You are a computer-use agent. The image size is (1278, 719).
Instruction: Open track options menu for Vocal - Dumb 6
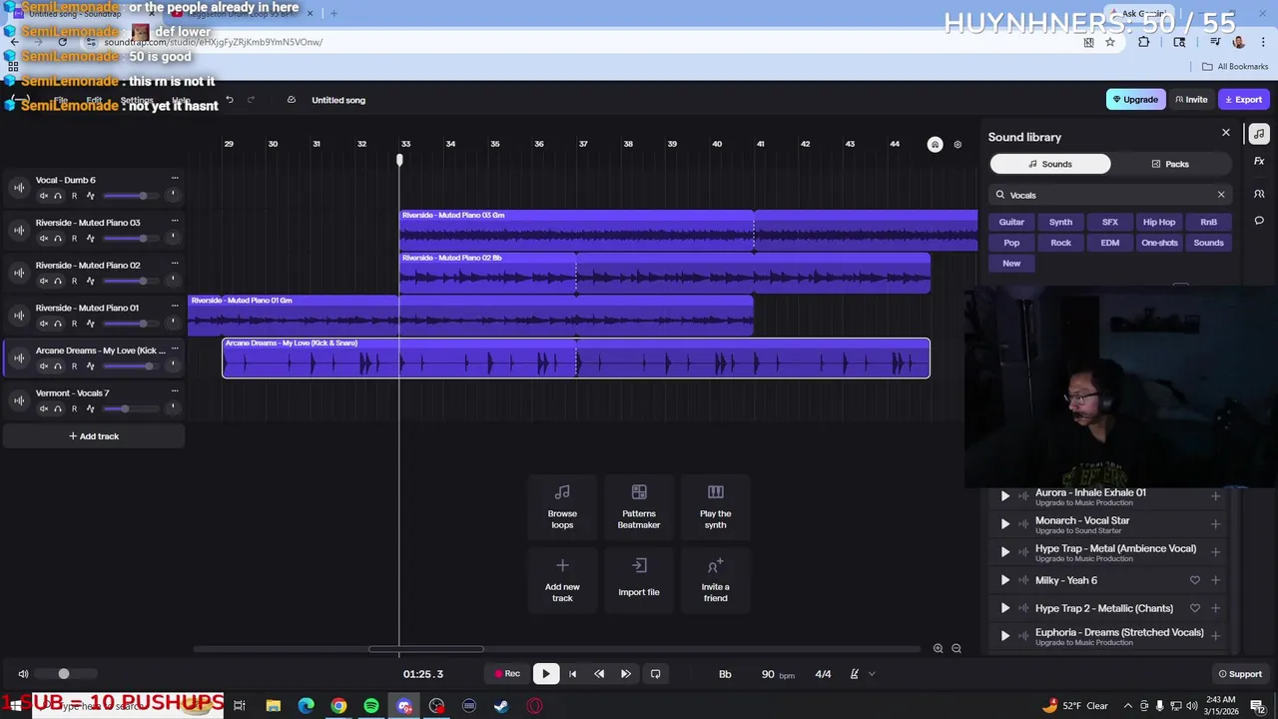[x=175, y=179]
